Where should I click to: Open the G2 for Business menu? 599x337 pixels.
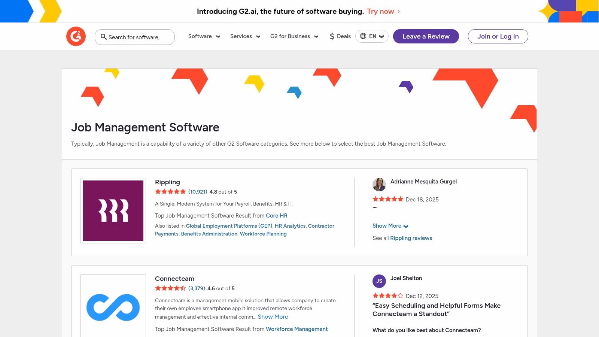pyautogui.click(x=294, y=36)
